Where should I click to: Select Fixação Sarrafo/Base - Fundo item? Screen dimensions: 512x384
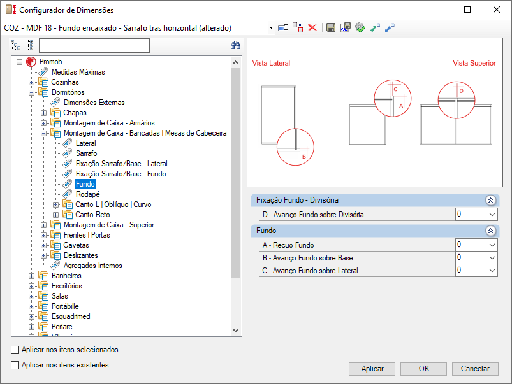pos(121,174)
